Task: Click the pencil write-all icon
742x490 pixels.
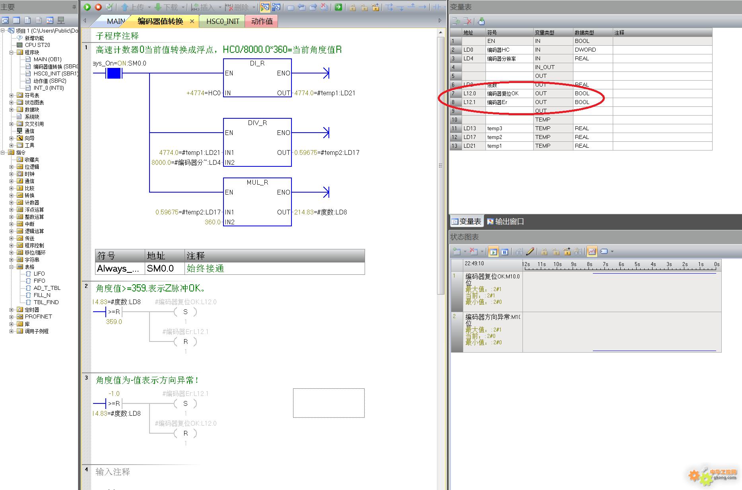Action: [530, 251]
